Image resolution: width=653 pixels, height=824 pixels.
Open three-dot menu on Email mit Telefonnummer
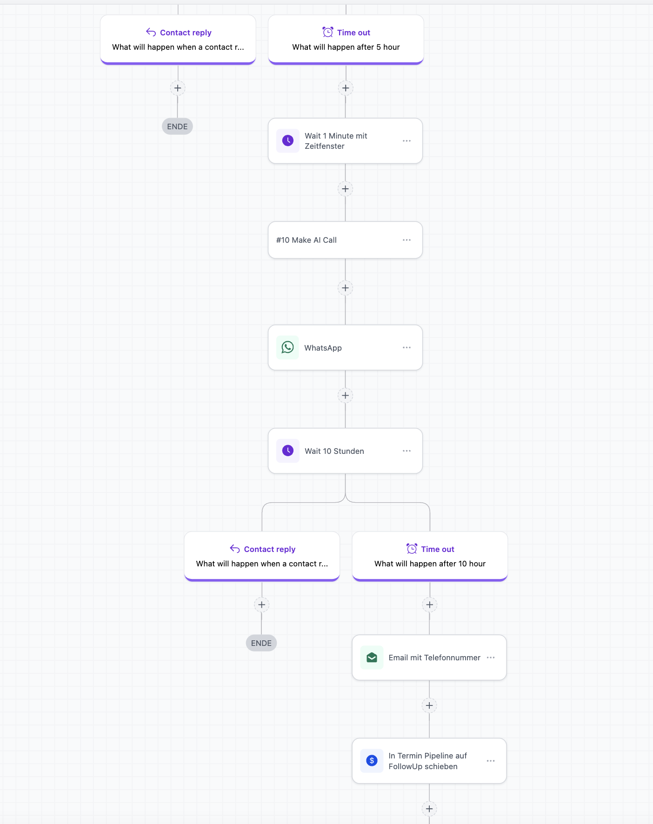click(x=491, y=658)
